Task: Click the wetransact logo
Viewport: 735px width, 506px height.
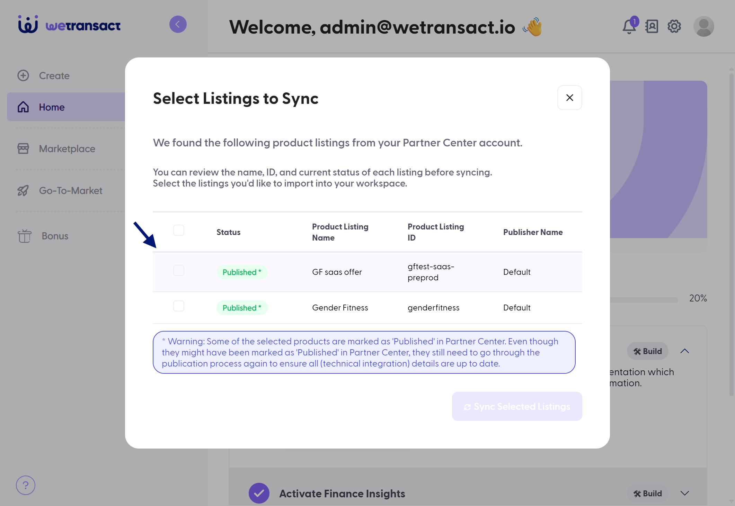Action: click(69, 25)
